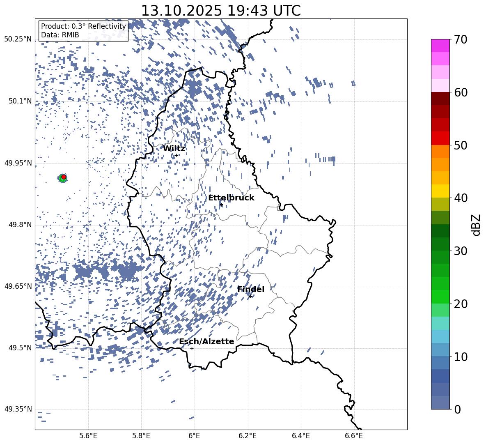486x444 pixels.
Task: Click the colorbar tick value 20
Action: tap(461, 304)
